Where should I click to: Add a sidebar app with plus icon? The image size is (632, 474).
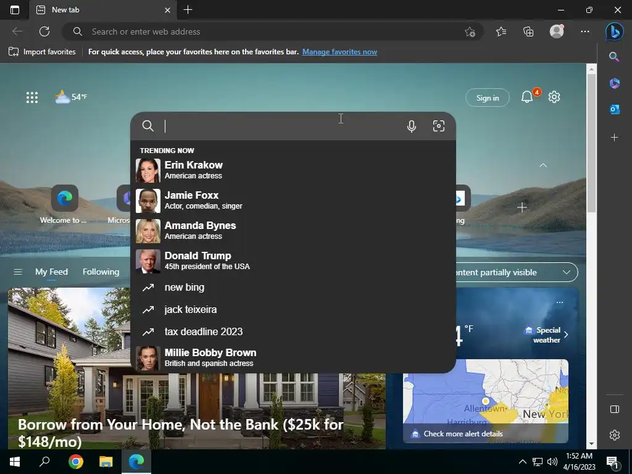(x=614, y=138)
